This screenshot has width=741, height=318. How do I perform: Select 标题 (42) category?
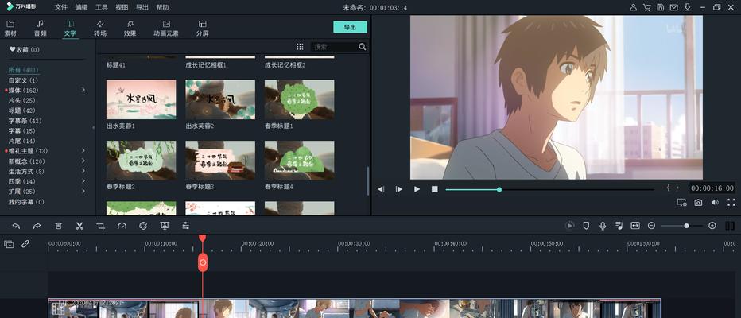21,110
